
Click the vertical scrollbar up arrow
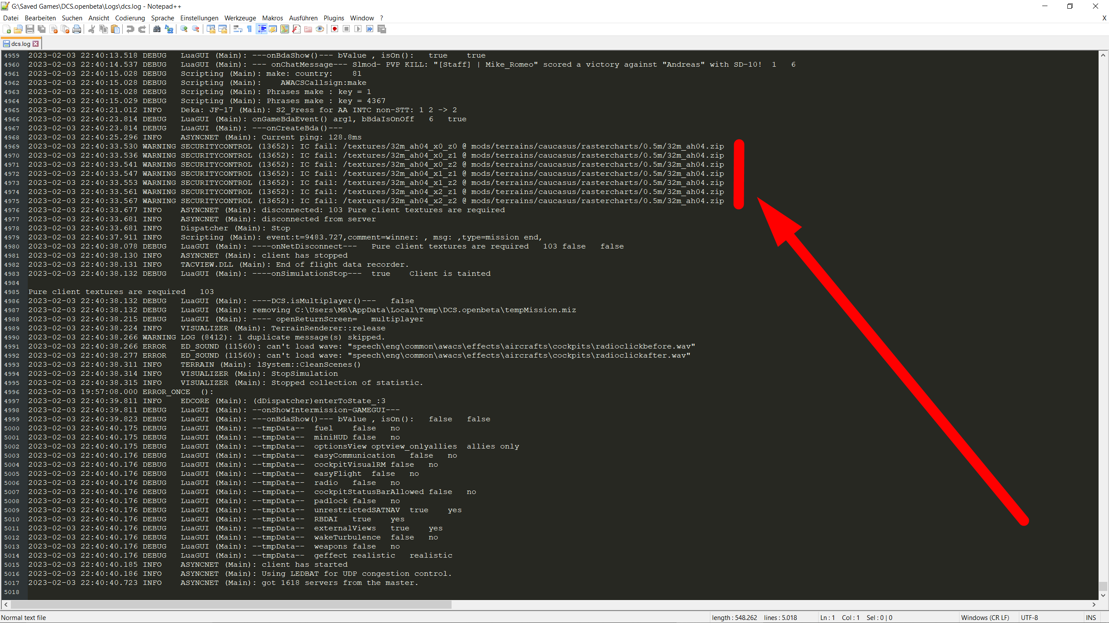pos(1103,55)
